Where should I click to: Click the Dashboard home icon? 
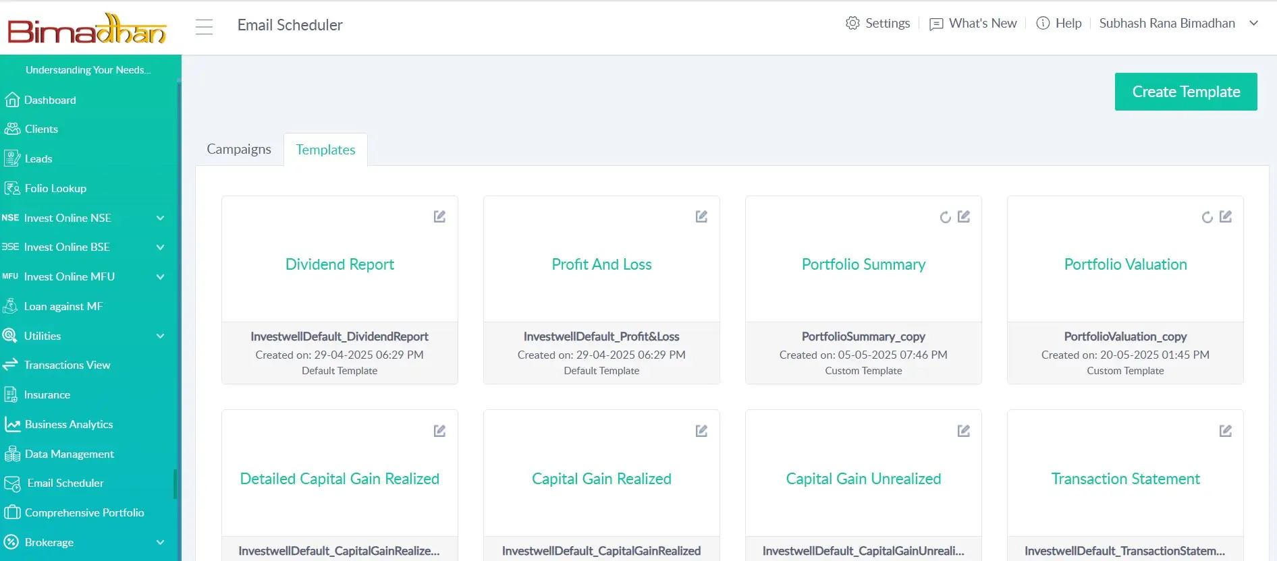(x=12, y=100)
